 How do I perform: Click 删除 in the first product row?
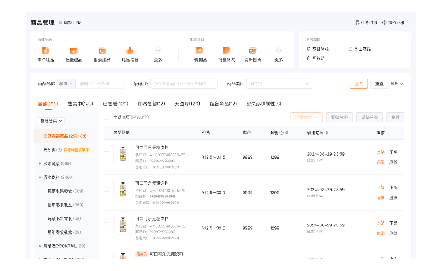[393, 162]
